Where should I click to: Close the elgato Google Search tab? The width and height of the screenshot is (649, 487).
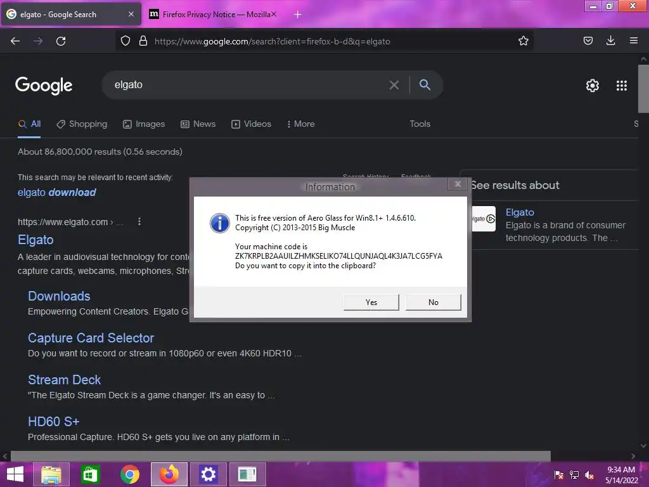(x=131, y=14)
